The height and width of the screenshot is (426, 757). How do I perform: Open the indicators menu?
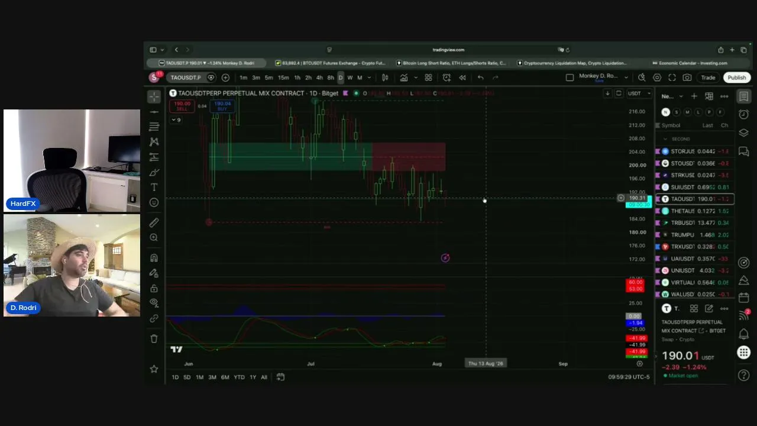click(404, 78)
